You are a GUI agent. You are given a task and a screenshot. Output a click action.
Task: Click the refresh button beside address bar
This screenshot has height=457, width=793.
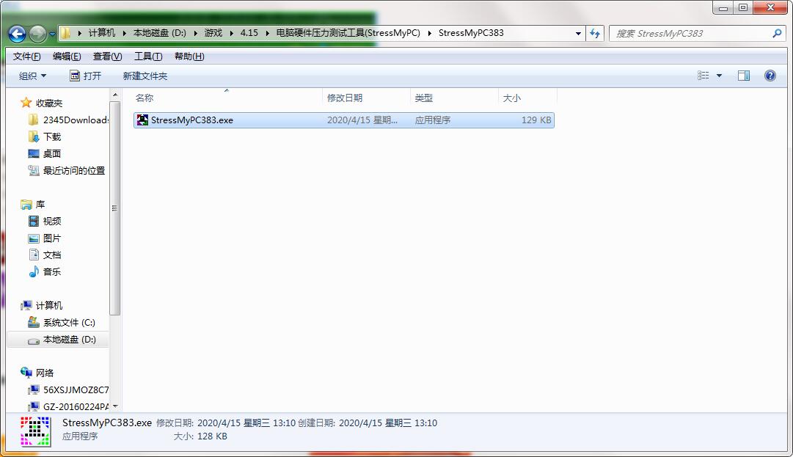595,34
